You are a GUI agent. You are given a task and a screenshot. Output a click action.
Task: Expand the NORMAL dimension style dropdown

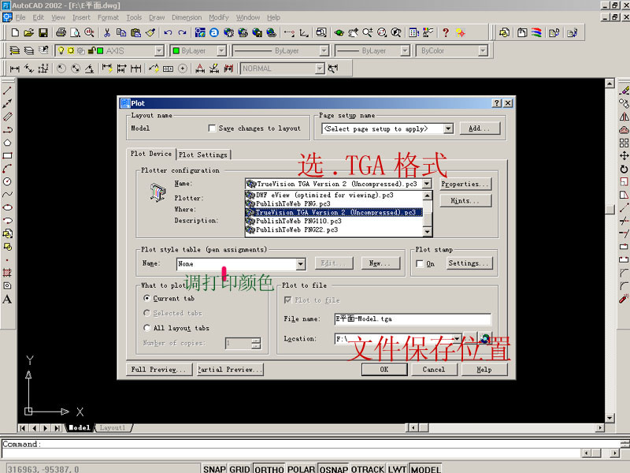tap(320, 69)
